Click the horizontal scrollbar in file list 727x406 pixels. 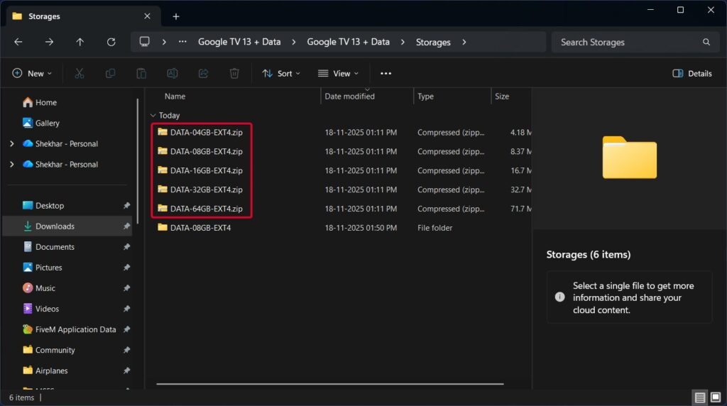329,384
